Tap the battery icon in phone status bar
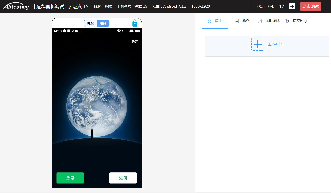Viewport: 331px width, 193px height. point(132,31)
